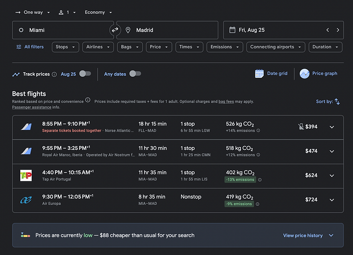The image size is (353, 255).
Task: Open the Price graph icon
Action: [x=304, y=74]
